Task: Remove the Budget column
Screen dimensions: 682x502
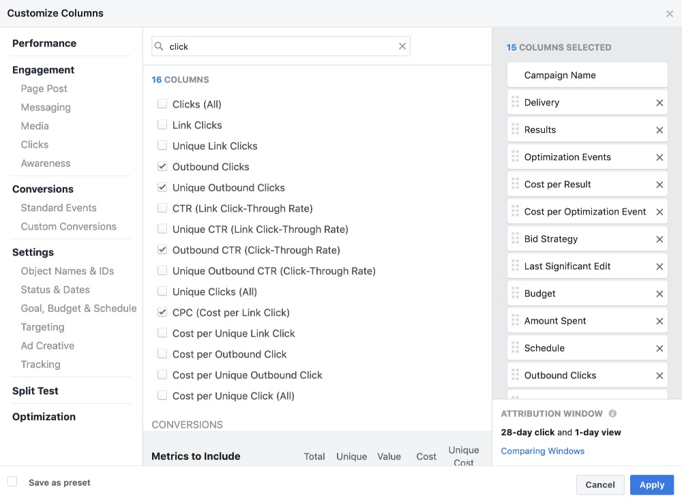Action: click(x=659, y=294)
